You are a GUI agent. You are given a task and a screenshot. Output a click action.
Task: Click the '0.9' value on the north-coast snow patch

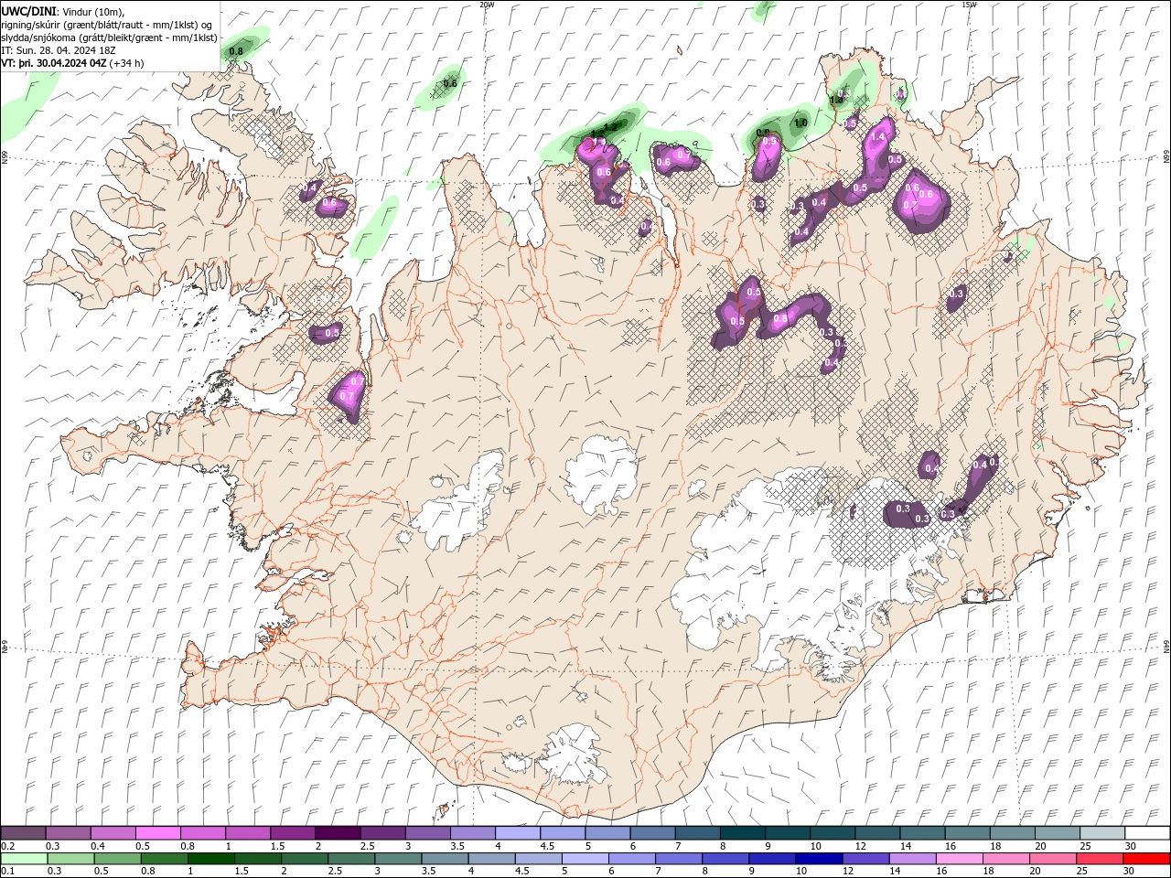[769, 142]
